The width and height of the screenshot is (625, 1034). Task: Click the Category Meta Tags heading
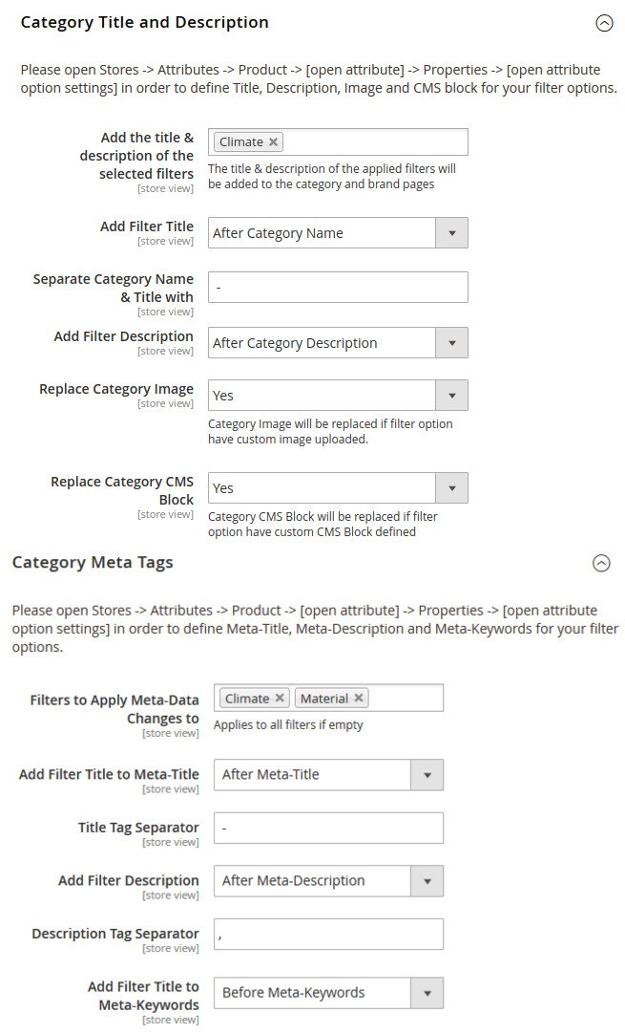93,563
